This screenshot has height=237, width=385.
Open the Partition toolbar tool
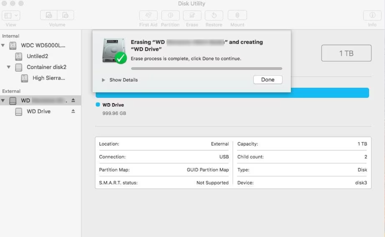[x=170, y=15]
